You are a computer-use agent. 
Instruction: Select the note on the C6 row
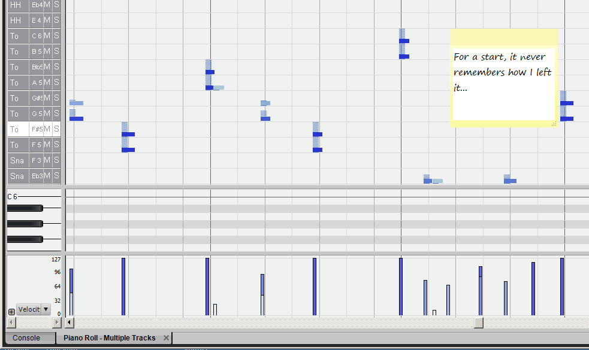pyautogui.click(x=404, y=41)
